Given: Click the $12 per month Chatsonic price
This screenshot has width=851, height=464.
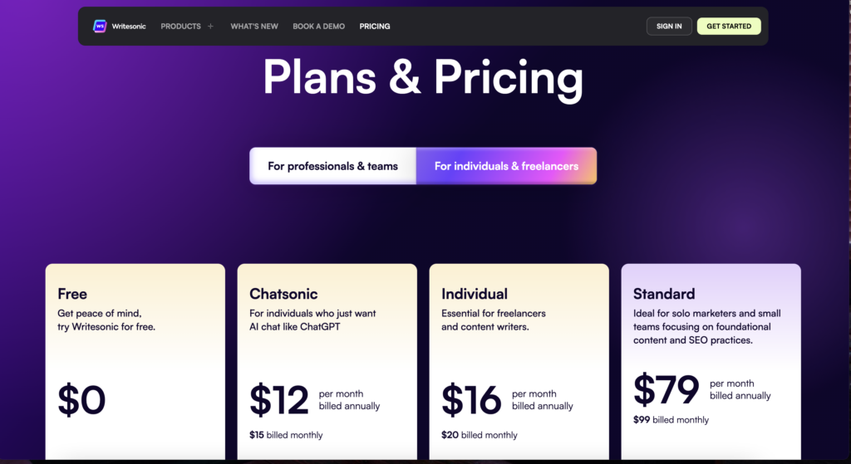Looking at the screenshot, I should pyautogui.click(x=279, y=400).
